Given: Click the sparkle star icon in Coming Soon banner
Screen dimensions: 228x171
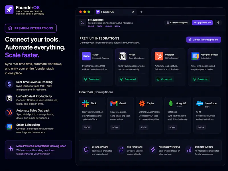Looking at the screenshot, I should tap(11, 148).
